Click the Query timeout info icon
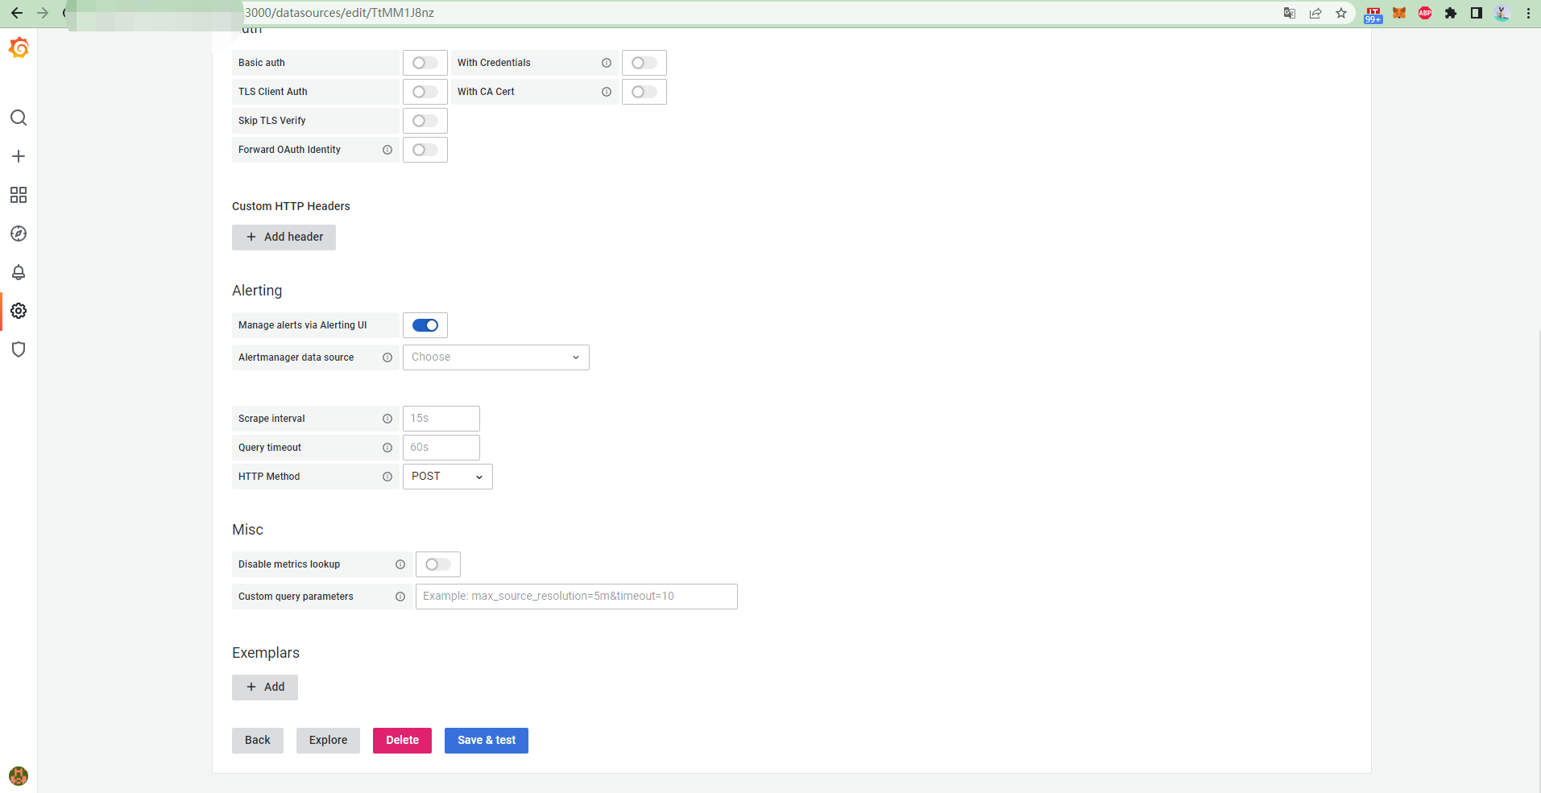 [x=387, y=448]
